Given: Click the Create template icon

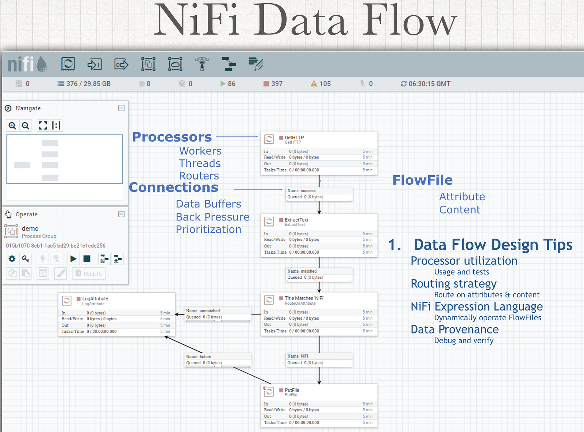Looking at the screenshot, I should [x=104, y=259].
